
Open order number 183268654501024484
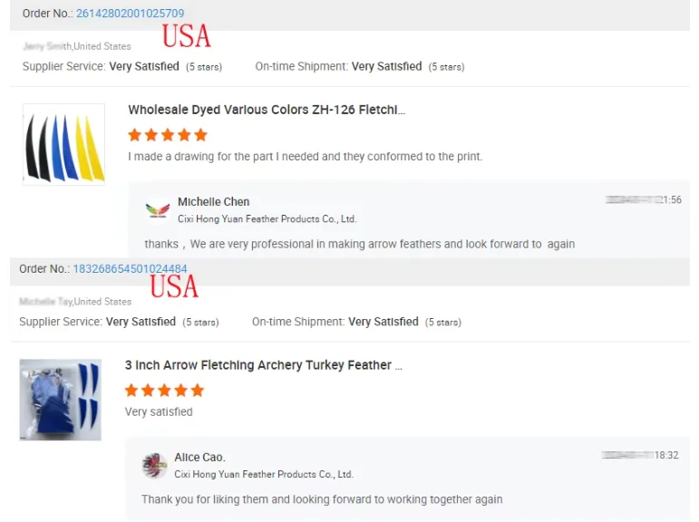click(x=130, y=269)
